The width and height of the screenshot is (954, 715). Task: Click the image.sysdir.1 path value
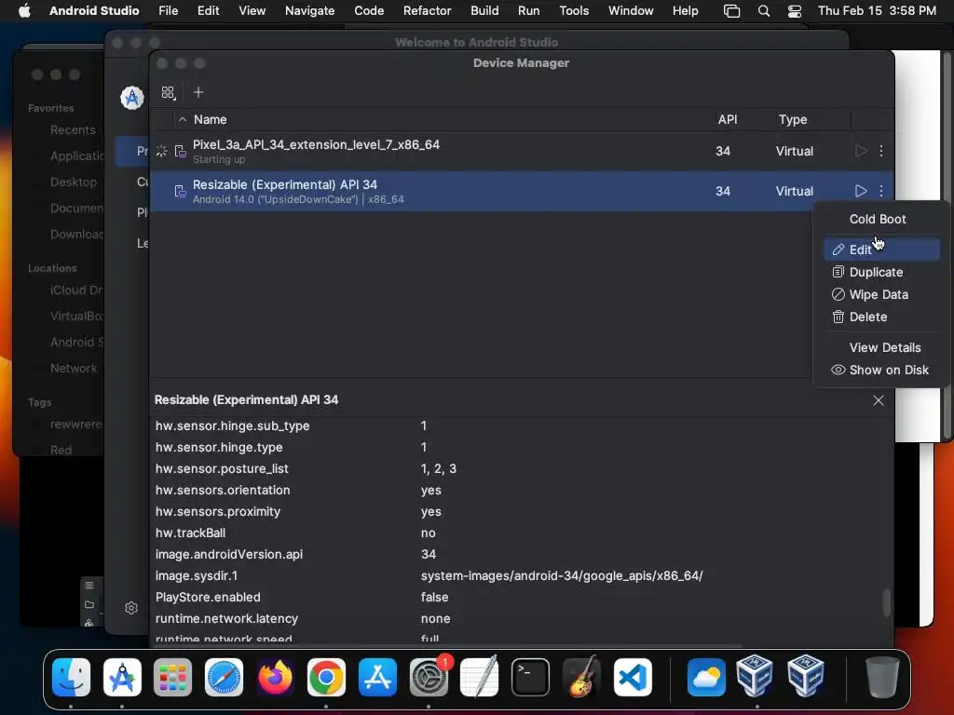click(x=562, y=575)
